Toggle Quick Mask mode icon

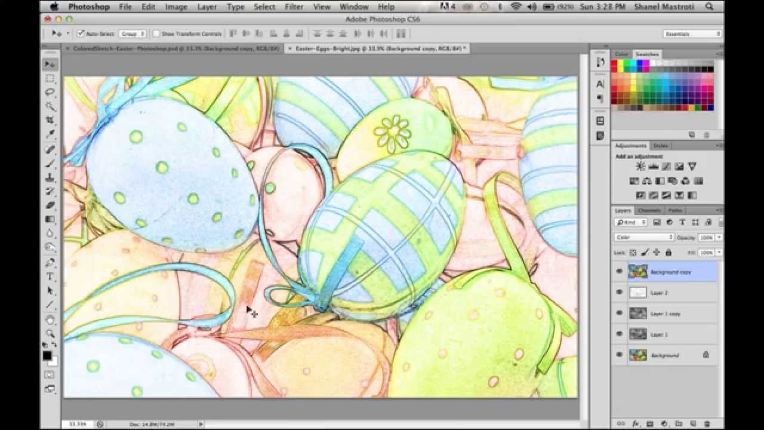(x=50, y=374)
